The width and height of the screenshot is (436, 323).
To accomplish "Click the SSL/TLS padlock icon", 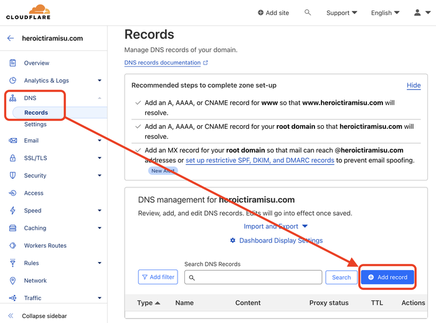I will pyautogui.click(x=12, y=158).
